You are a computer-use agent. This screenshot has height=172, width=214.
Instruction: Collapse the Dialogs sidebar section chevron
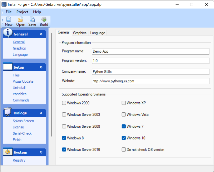click(x=41, y=113)
